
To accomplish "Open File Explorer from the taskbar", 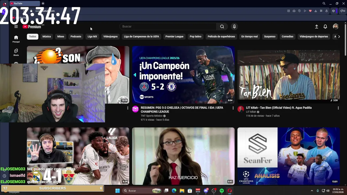I will click(182, 191).
